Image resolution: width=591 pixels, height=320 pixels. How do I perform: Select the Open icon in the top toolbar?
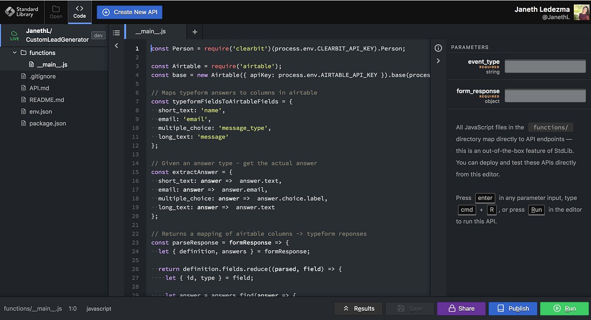(x=56, y=12)
